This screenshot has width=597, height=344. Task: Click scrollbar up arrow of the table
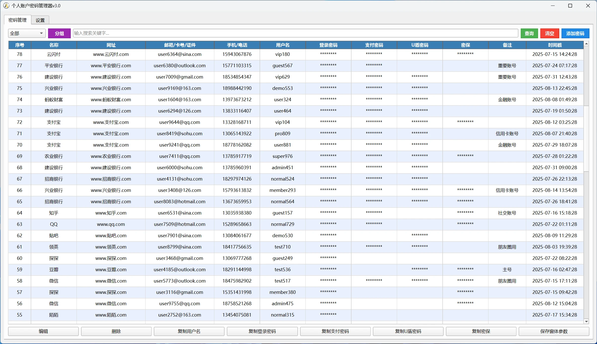[586, 44]
